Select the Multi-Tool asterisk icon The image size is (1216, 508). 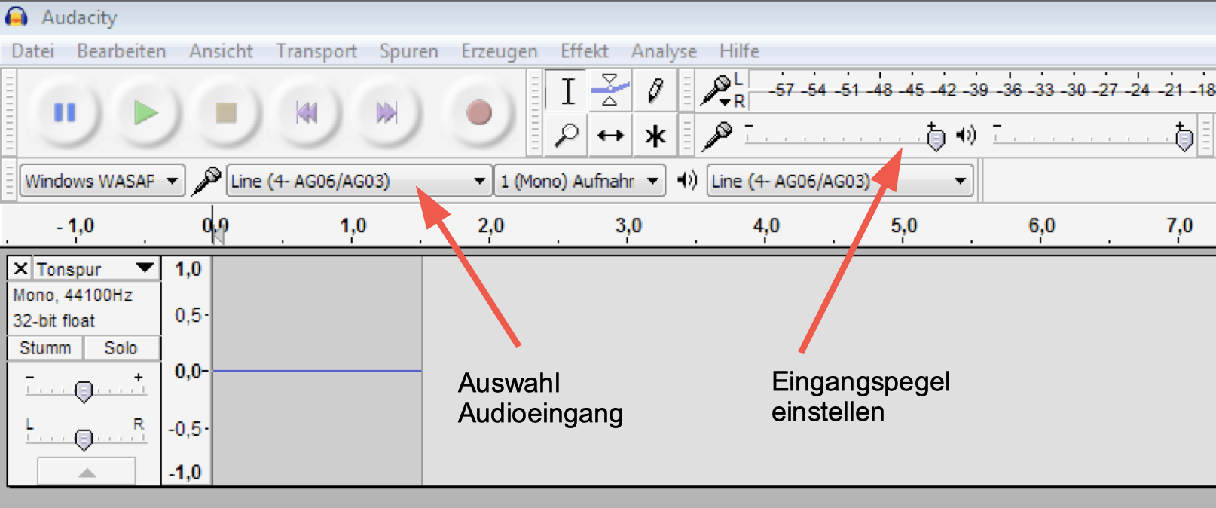pos(655,136)
